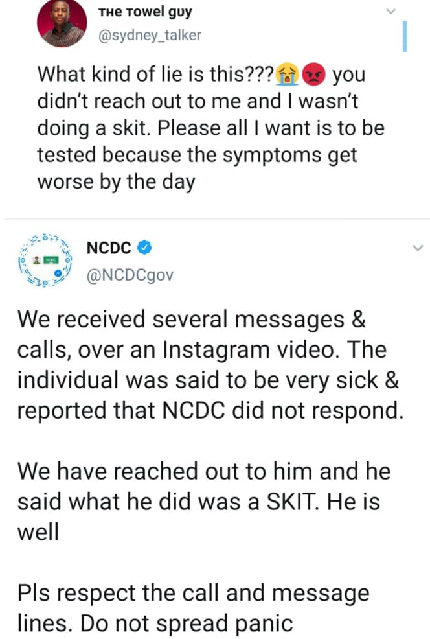Click the crying face emoji

[x=288, y=74]
